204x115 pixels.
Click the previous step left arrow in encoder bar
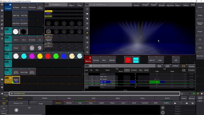click(175, 103)
